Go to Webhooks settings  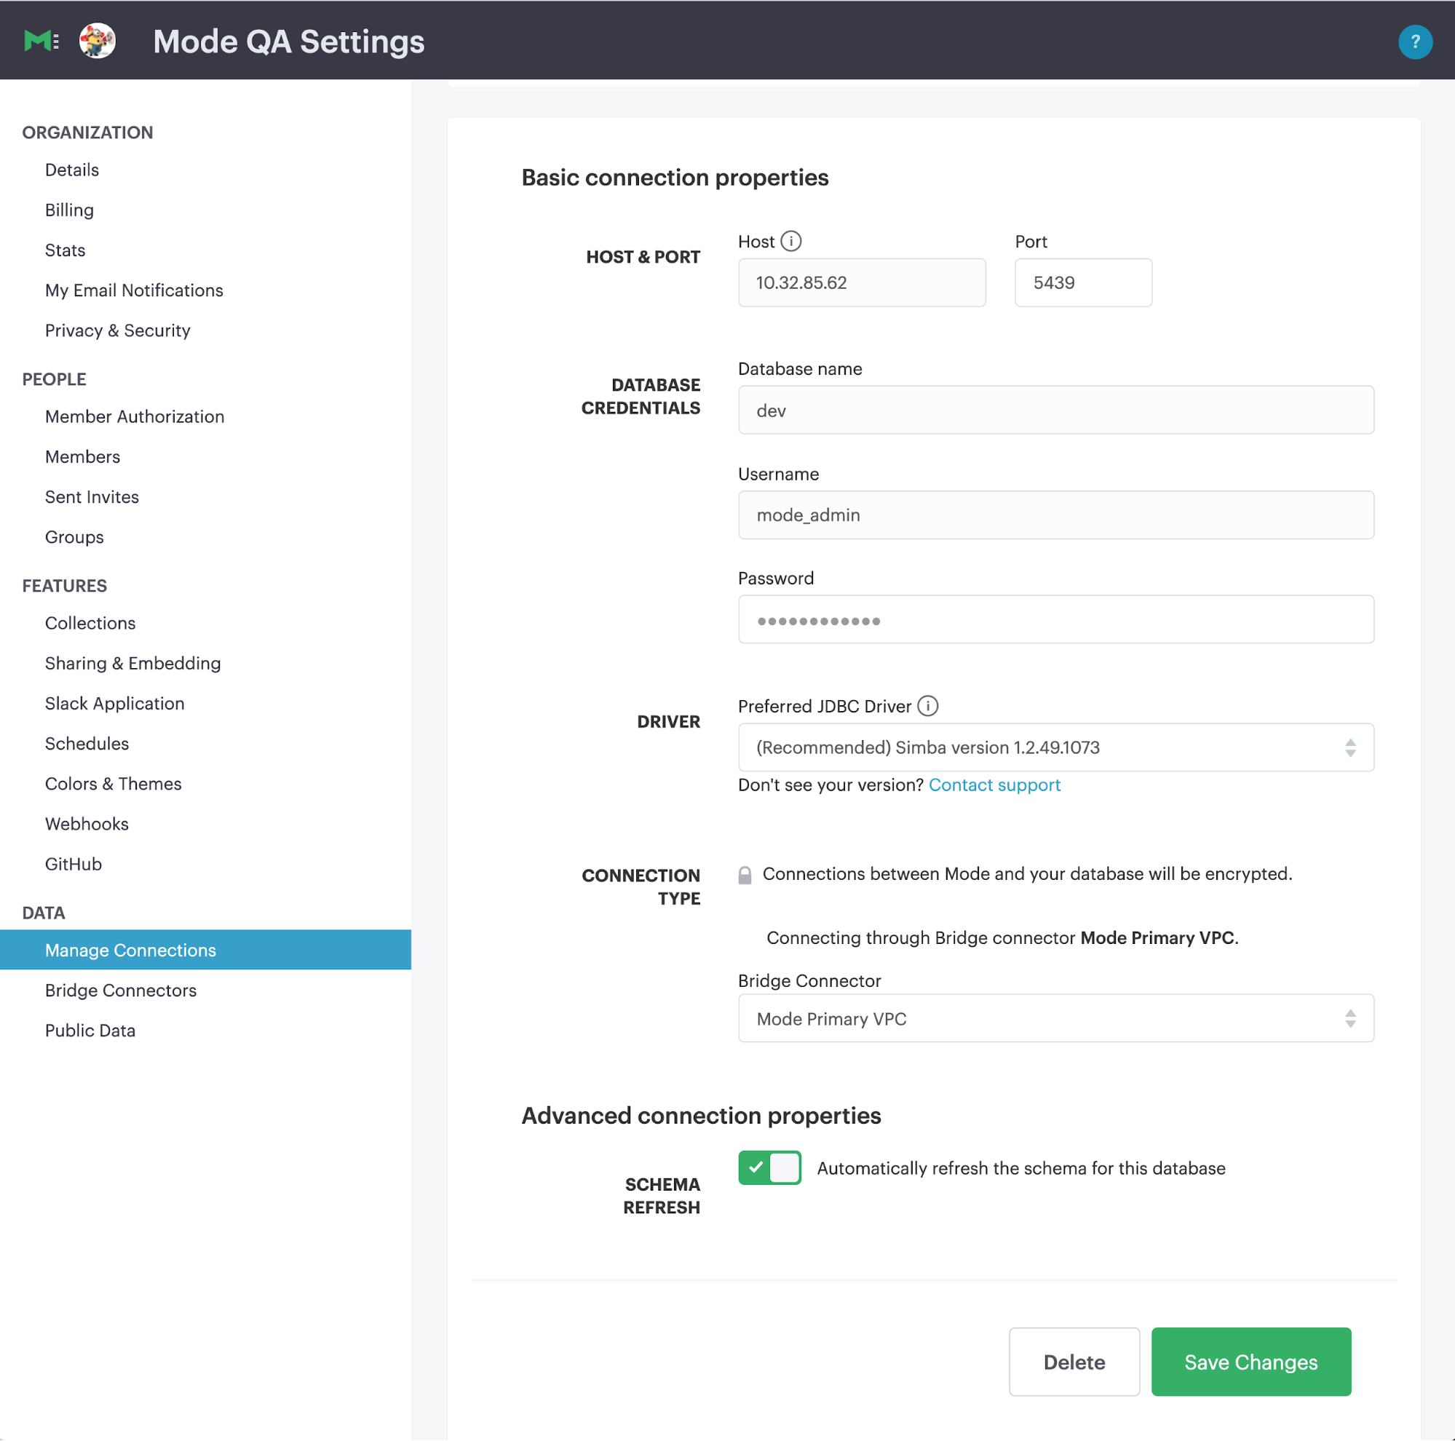87,824
